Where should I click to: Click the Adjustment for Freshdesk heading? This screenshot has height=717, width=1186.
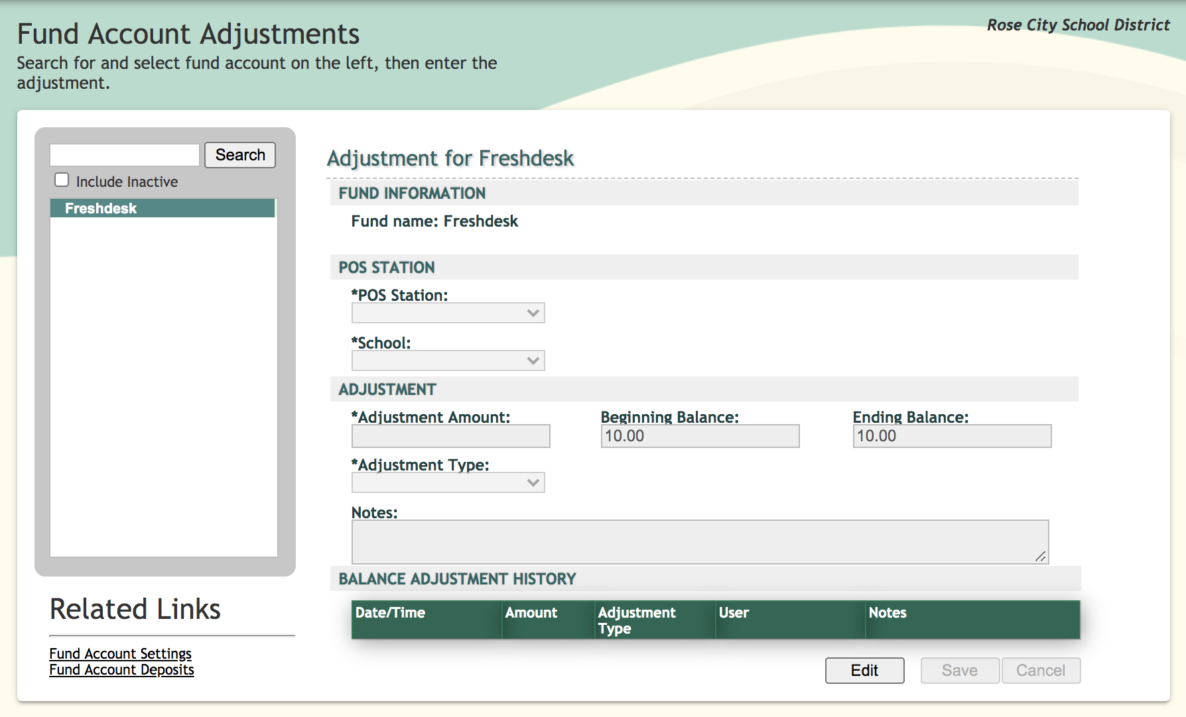450,158
